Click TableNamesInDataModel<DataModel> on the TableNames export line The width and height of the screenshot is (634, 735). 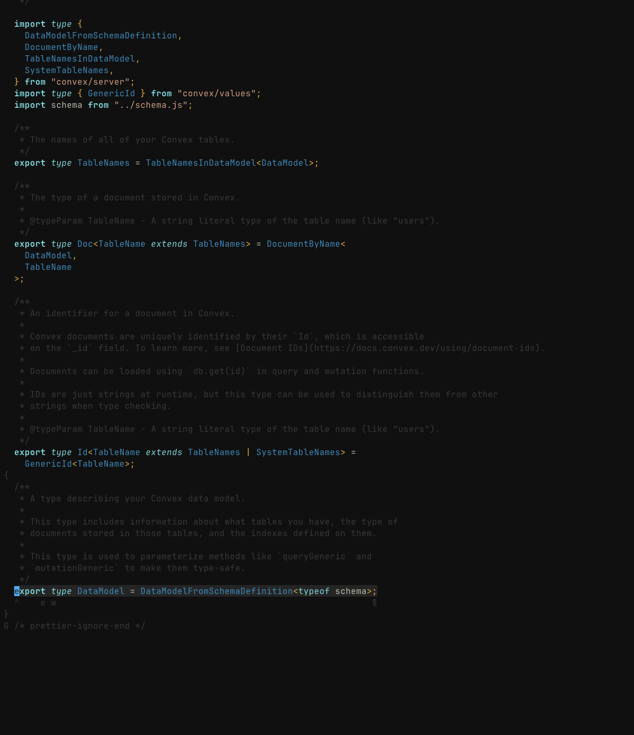[x=230, y=163]
